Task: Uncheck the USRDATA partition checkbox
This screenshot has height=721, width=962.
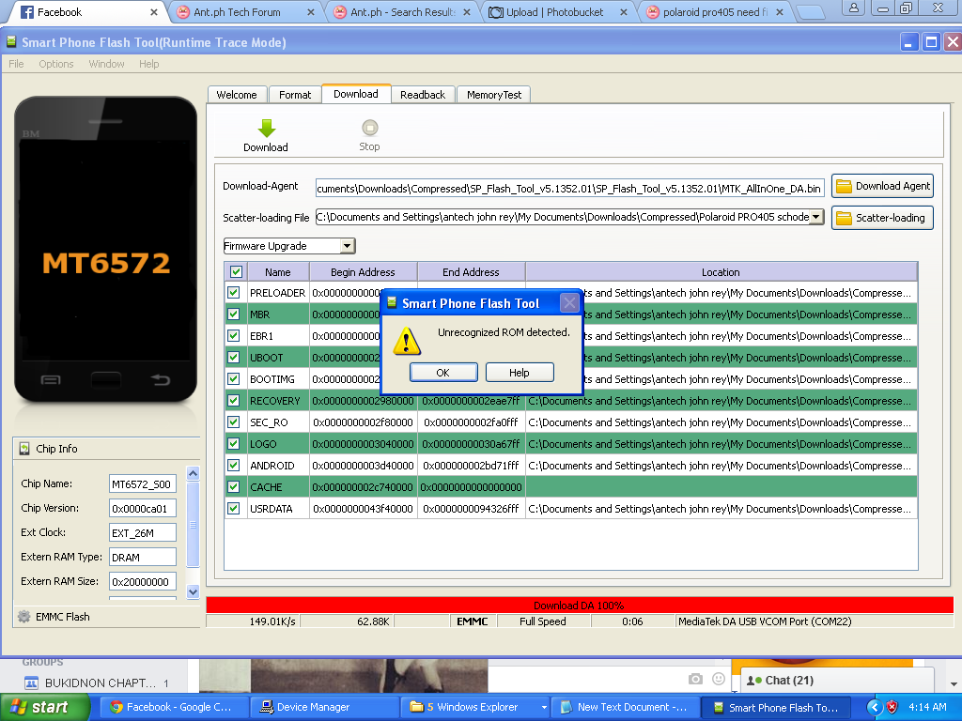Action: click(234, 508)
